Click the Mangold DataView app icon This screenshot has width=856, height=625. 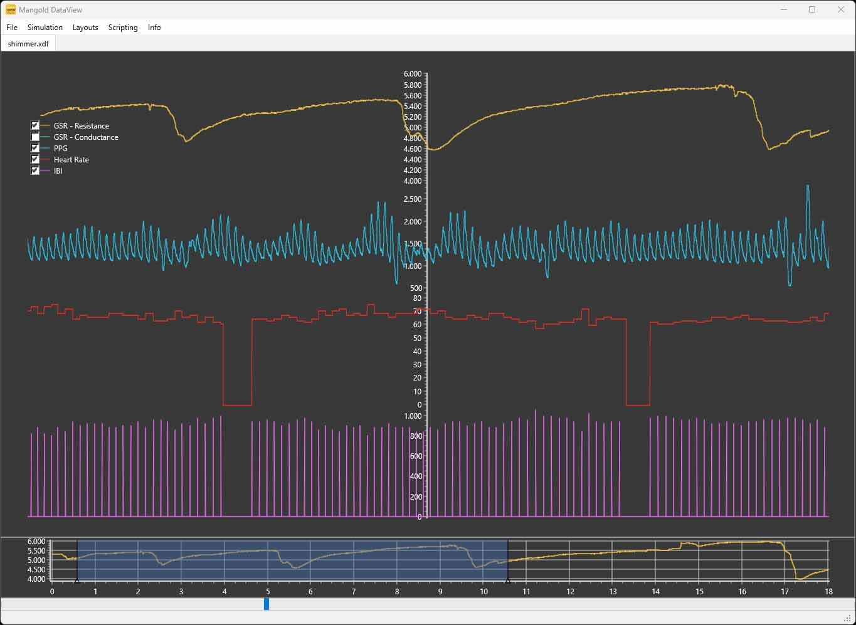[11, 10]
